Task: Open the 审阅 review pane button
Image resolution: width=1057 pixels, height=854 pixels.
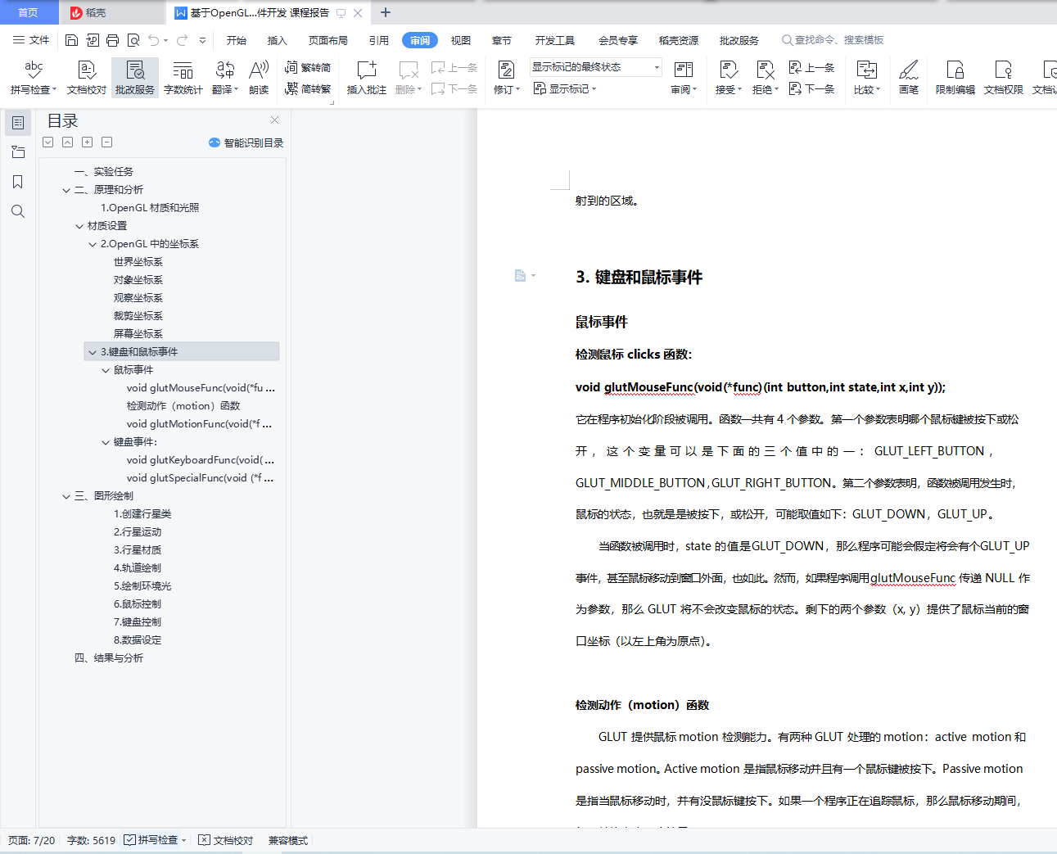Action: click(684, 78)
